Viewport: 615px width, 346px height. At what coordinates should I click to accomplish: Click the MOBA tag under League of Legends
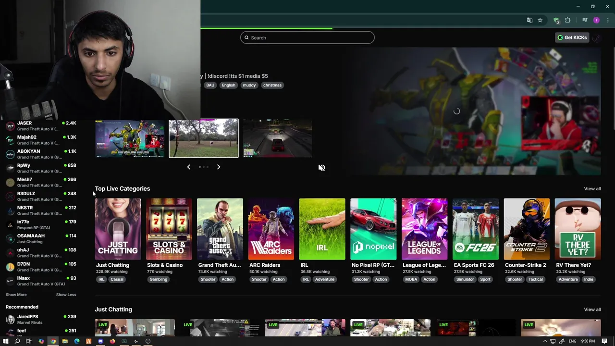[411, 279]
